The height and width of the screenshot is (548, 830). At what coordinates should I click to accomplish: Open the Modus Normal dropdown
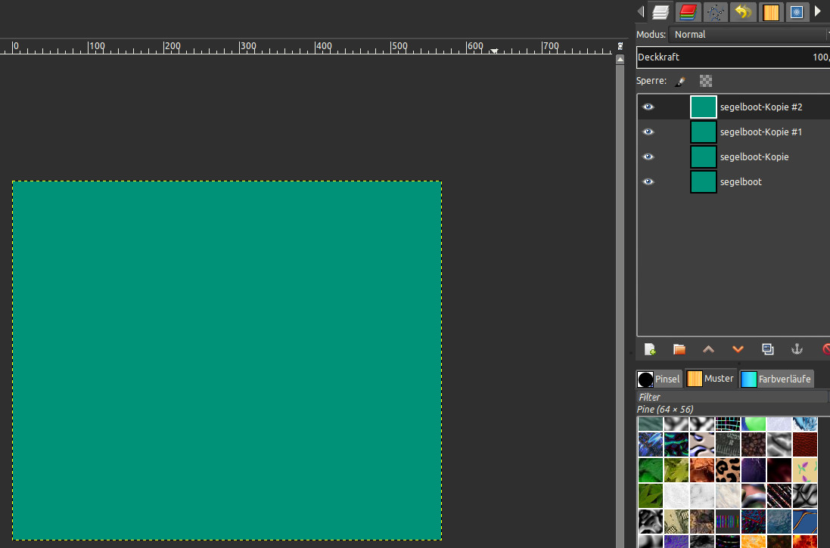pos(749,35)
